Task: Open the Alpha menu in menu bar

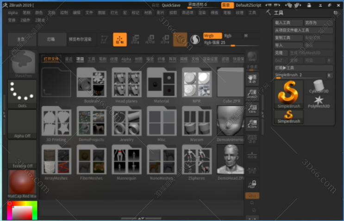Action: [x=13, y=13]
